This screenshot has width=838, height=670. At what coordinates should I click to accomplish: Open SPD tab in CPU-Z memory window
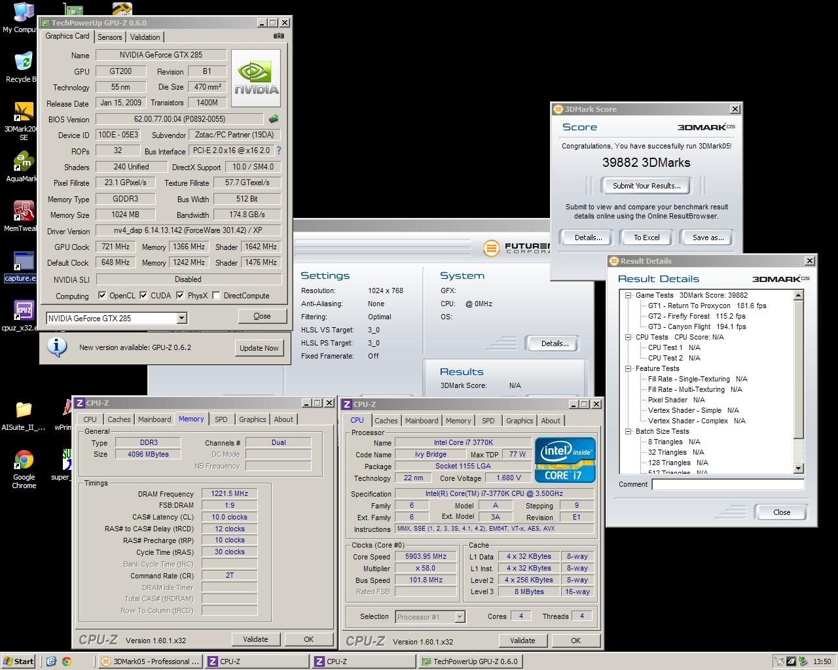pyautogui.click(x=221, y=419)
